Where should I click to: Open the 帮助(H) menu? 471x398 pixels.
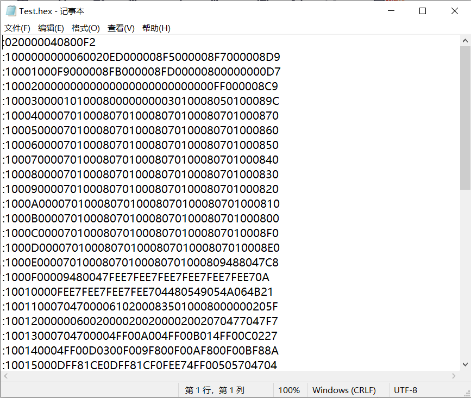click(156, 28)
